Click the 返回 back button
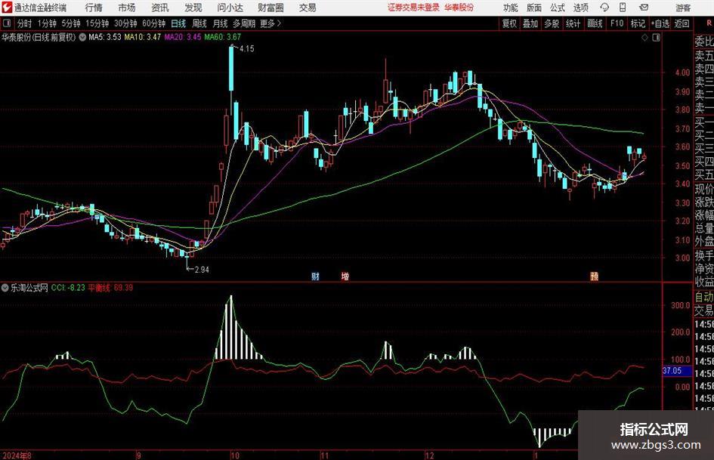This screenshot has height=460, width=714. point(682,23)
